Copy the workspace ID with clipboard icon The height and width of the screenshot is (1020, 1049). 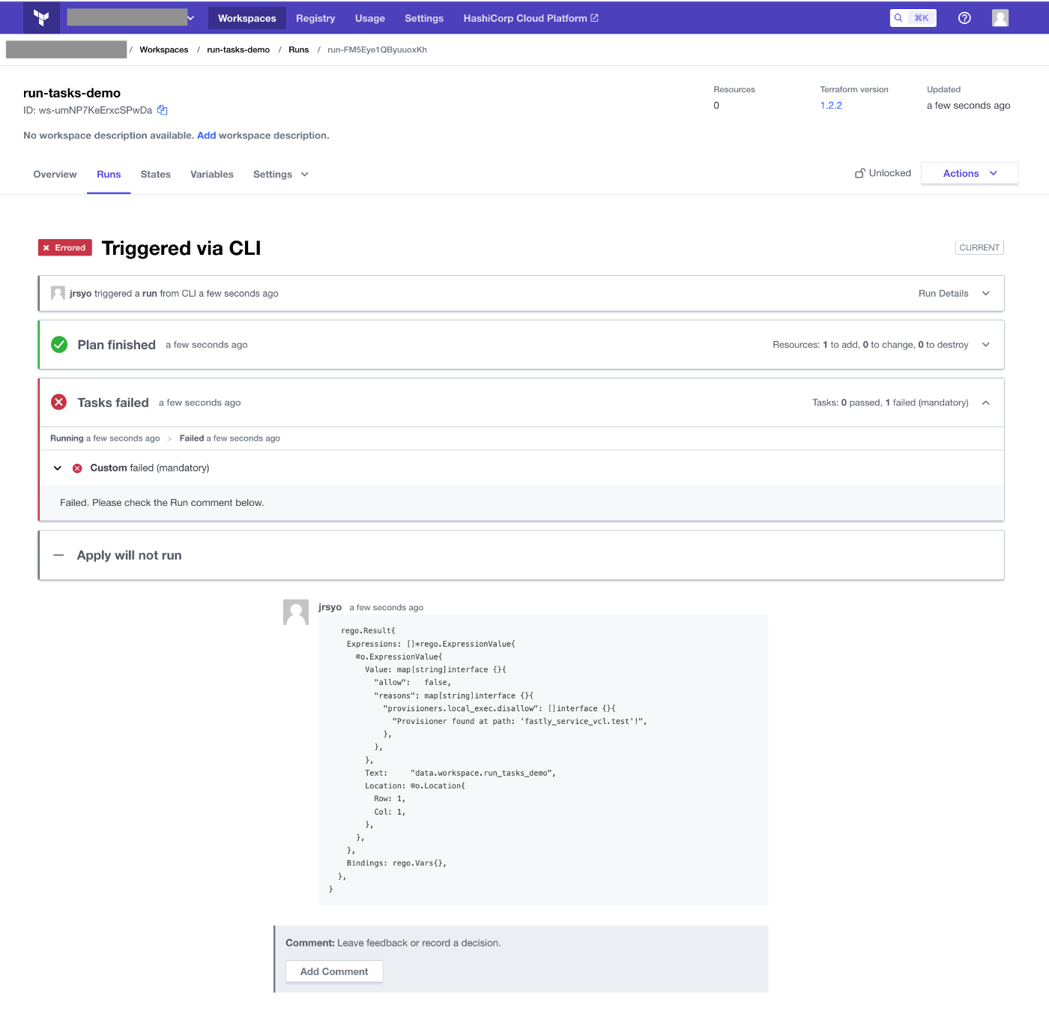[162, 110]
